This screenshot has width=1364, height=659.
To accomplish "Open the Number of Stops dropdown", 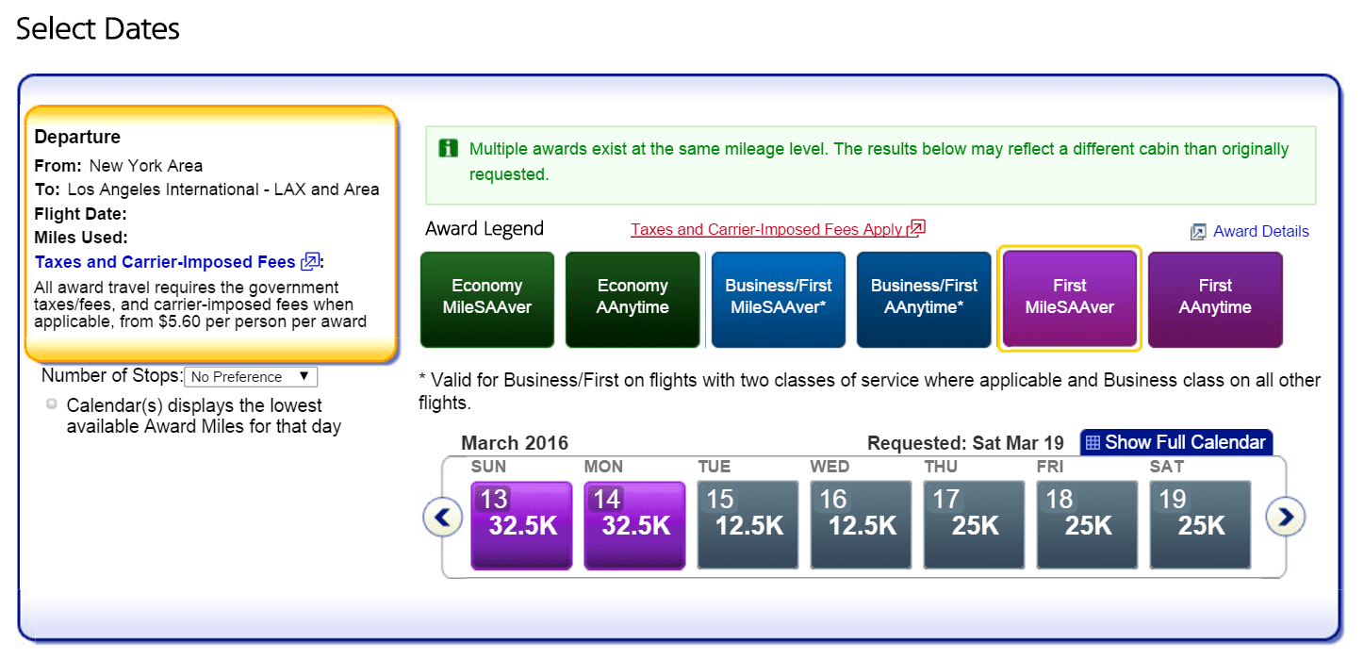I will pyautogui.click(x=251, y=377).
